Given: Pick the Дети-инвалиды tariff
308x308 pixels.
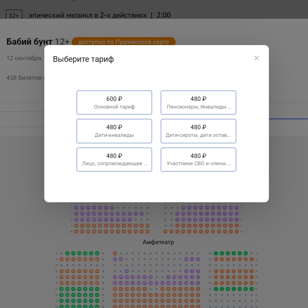Looking at the screenshot, I should pos(114,131).
